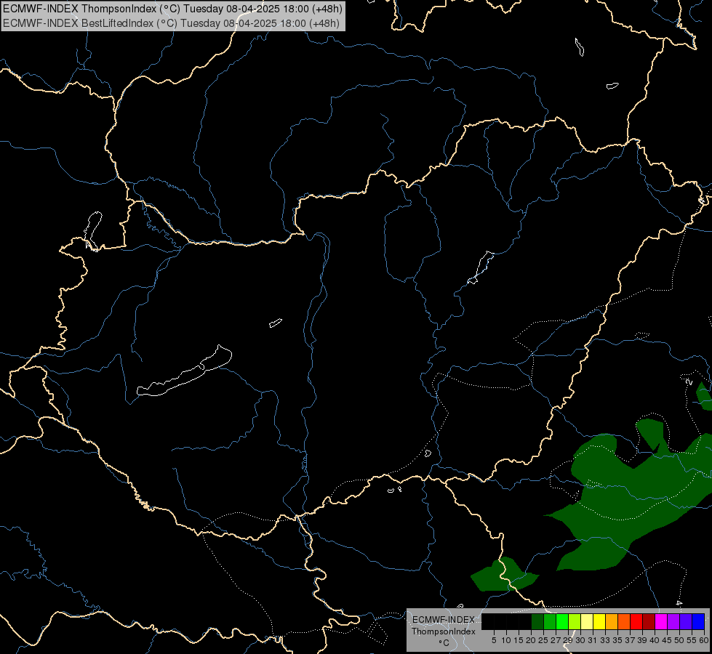Select the pale yellow 30–31 legend swatch
This screenshot has height=654, width=712.
coord(587,621)
